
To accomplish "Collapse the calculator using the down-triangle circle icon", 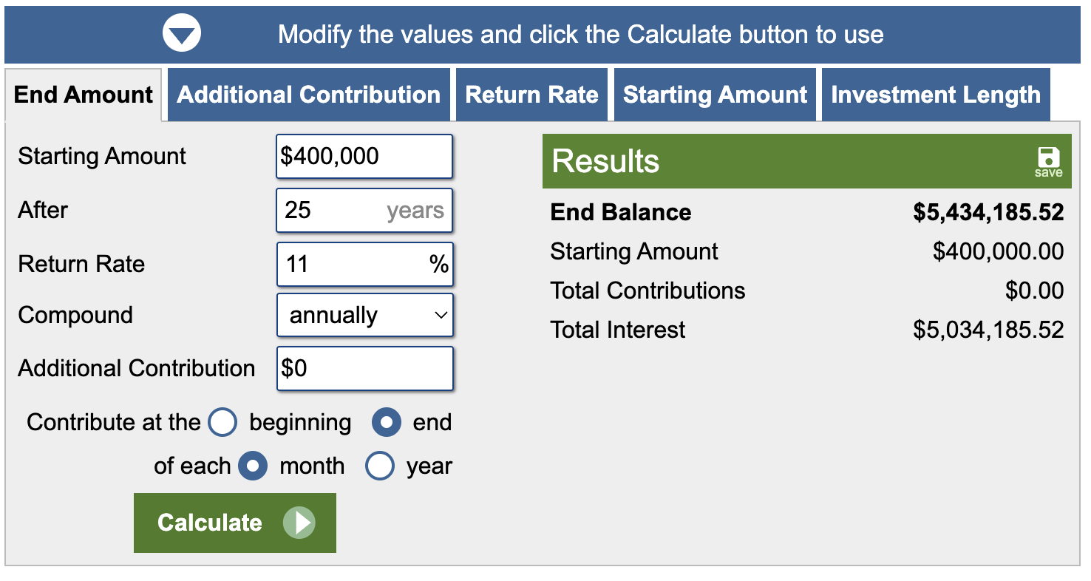I will (x=182, y=34).
